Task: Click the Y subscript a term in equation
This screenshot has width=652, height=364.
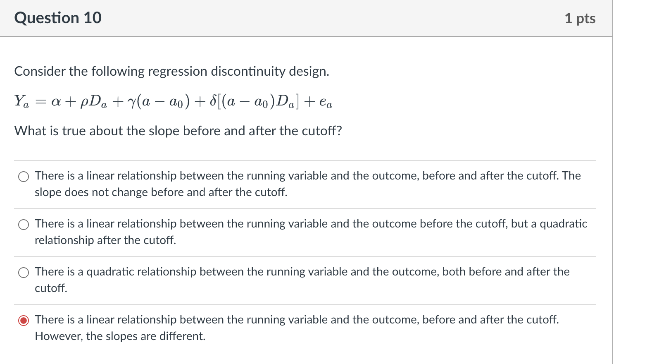Action: [21, 101]
